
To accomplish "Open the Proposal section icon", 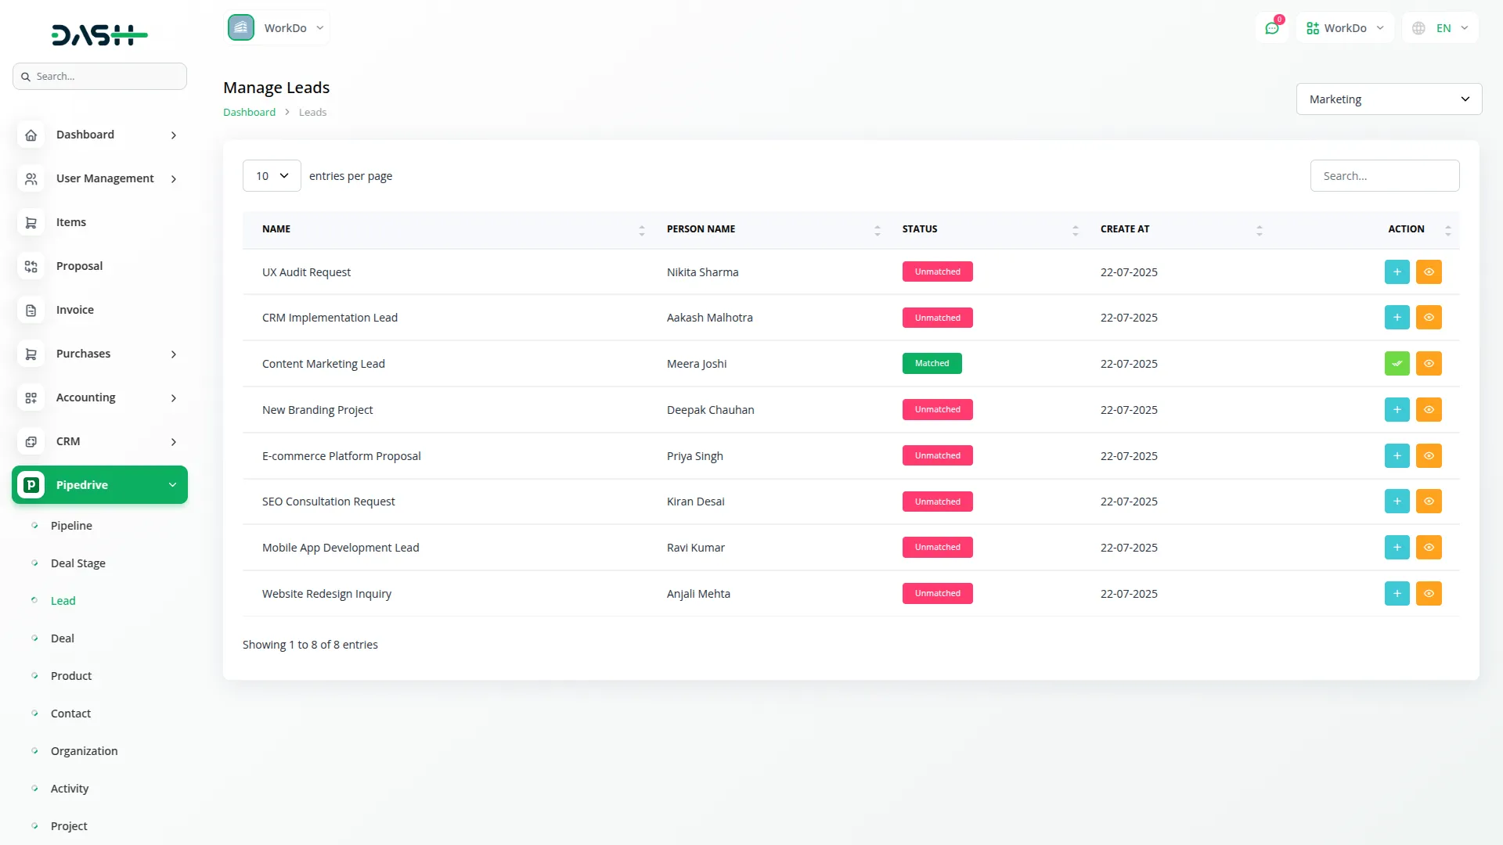I will 31,266.
